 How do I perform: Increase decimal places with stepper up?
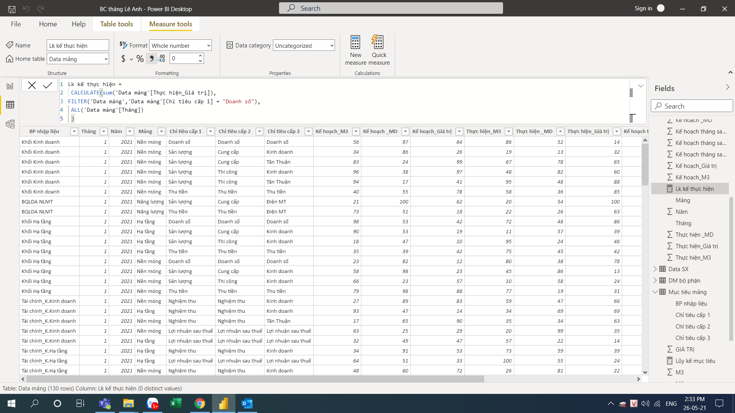(x=200, y=56)
